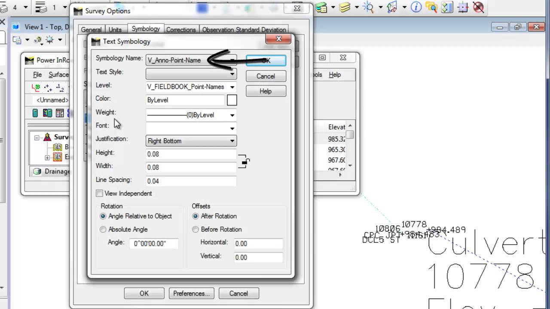Open the Level Manager icon in top toolbar
Screen dimensions: 550x309
pos(321,7)
